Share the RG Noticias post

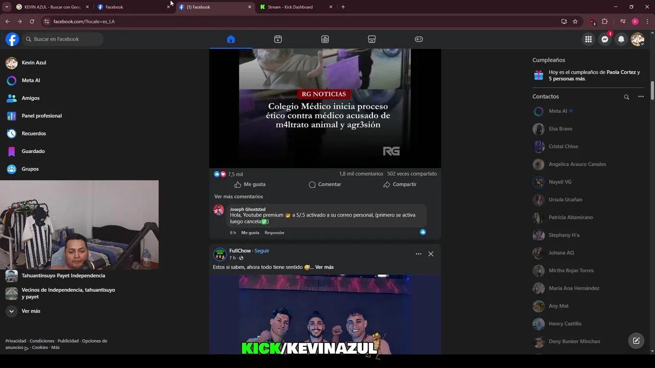click(400, 185)
